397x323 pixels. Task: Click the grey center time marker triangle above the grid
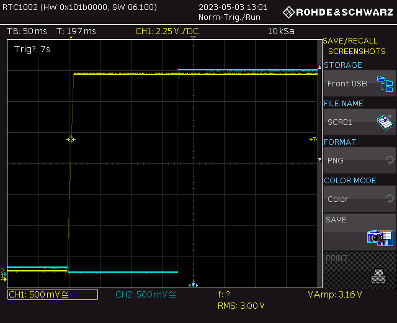tap(193, 37)
